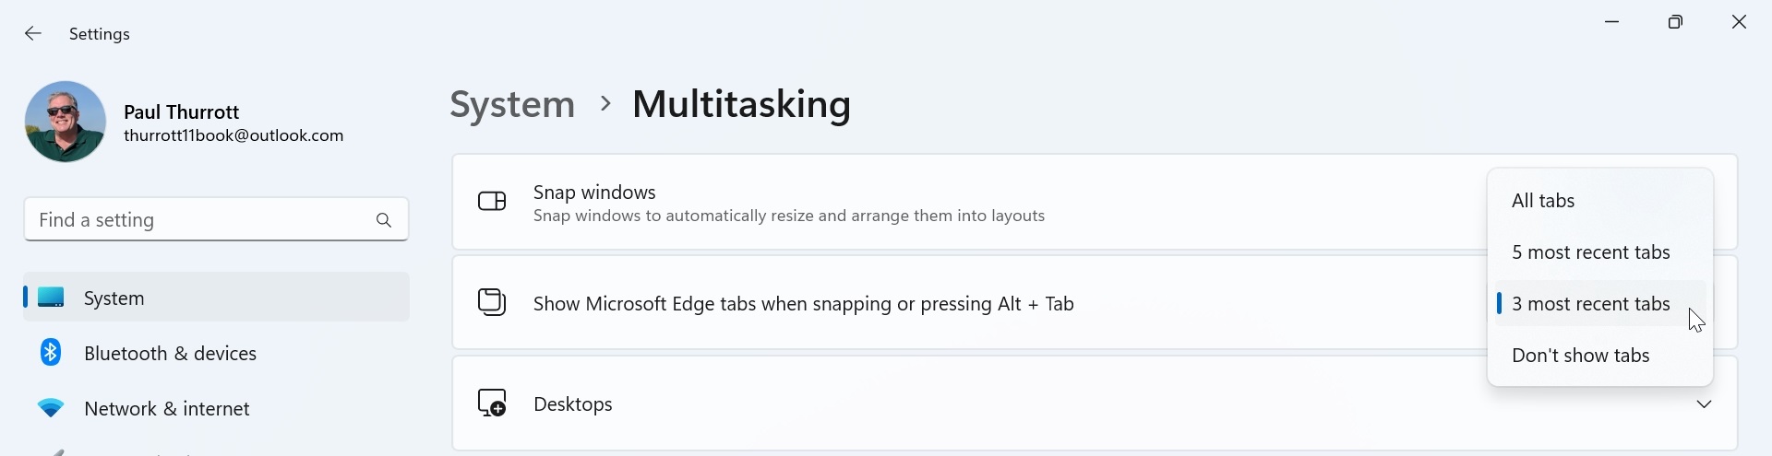Image resolution: width=1772 pixels, height=456 pixels.
Task: Click the thurrott11book@outlook.com account email
Action: click(233, 136)
